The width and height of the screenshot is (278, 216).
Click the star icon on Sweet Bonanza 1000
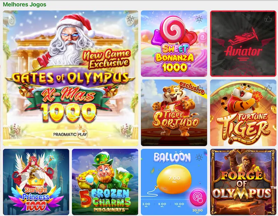click(x=199, y=19)
